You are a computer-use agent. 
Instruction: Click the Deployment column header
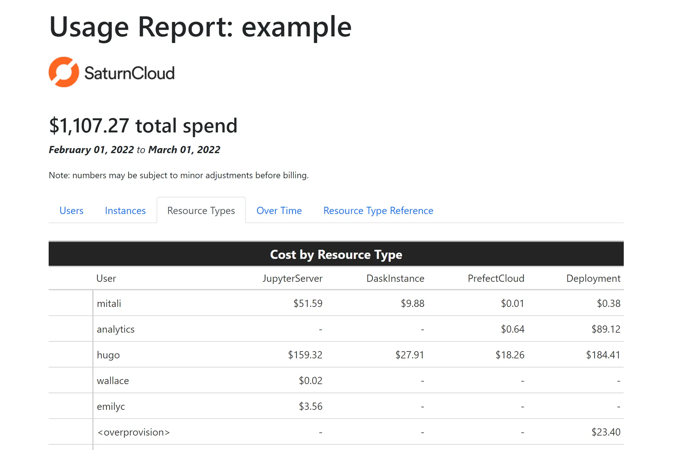point(593,278)
